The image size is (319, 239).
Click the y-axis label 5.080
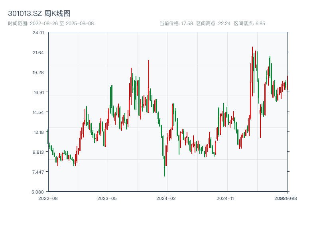click(x=38, y=192)
